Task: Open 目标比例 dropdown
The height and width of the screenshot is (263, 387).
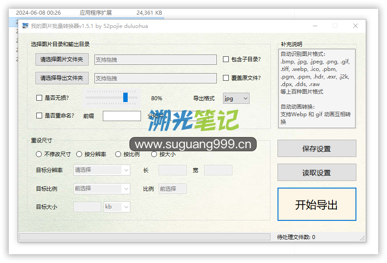Action: click(102, 188)
